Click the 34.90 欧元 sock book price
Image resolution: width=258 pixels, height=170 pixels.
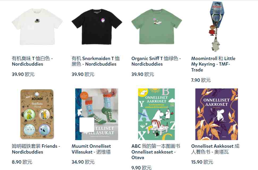pyautogui.click(x=83, y=162)
